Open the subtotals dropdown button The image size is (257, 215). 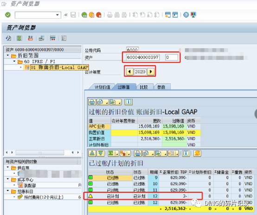click(x=125, y=153)
